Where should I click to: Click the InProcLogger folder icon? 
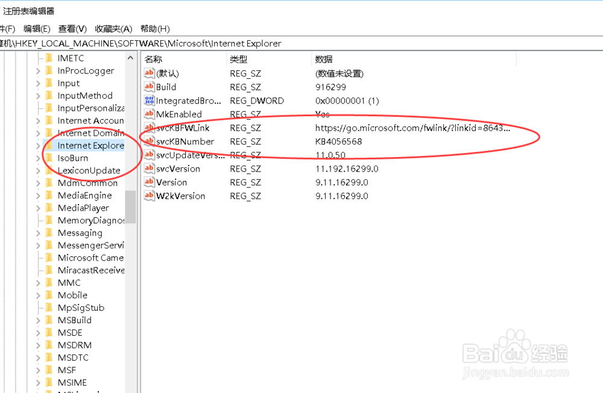point(49,70)
